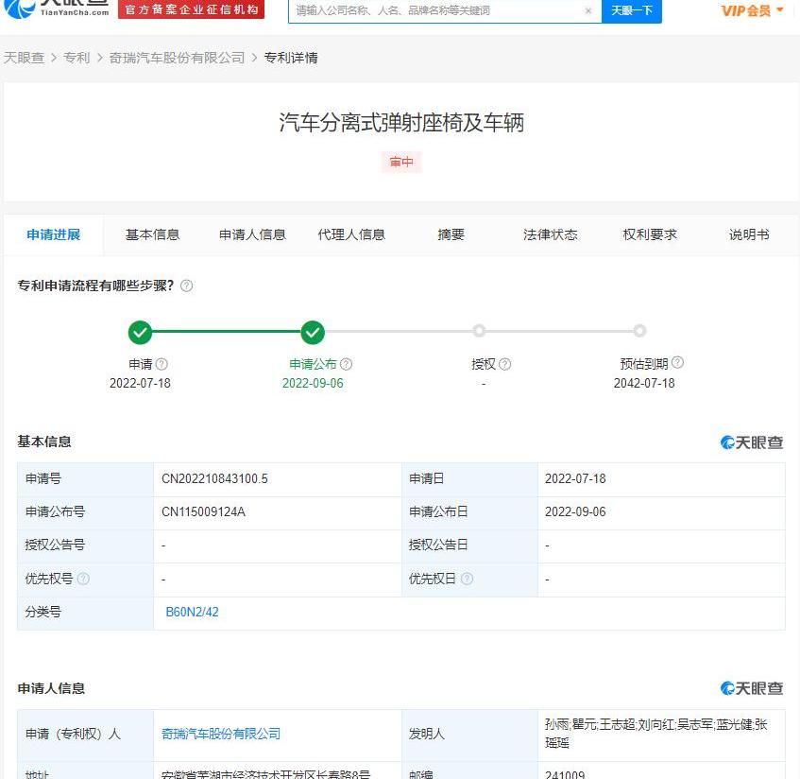Click the 天眼一下 search button

point(632,10)
